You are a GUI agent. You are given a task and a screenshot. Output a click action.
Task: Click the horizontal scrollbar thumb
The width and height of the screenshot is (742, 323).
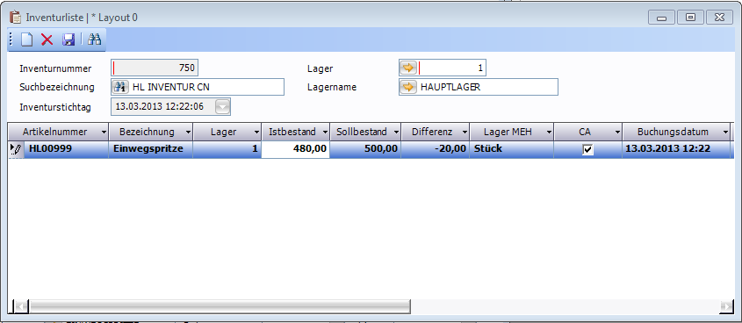tap(220, 306)
